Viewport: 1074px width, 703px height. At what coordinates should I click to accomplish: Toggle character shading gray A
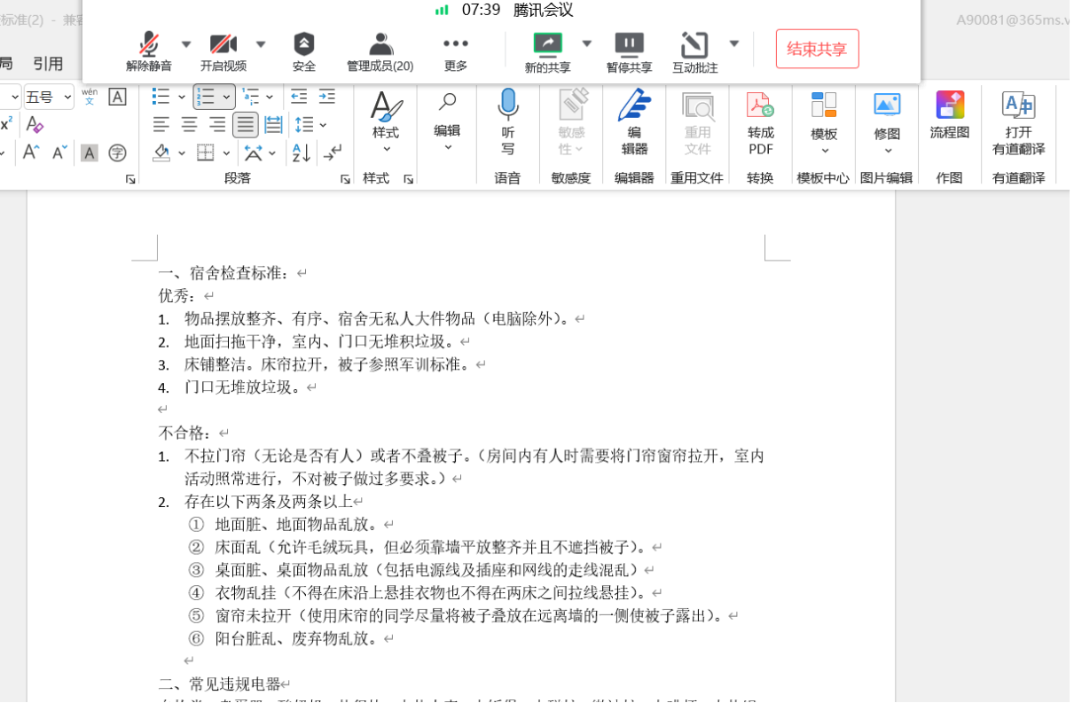[x=90, y=153]
